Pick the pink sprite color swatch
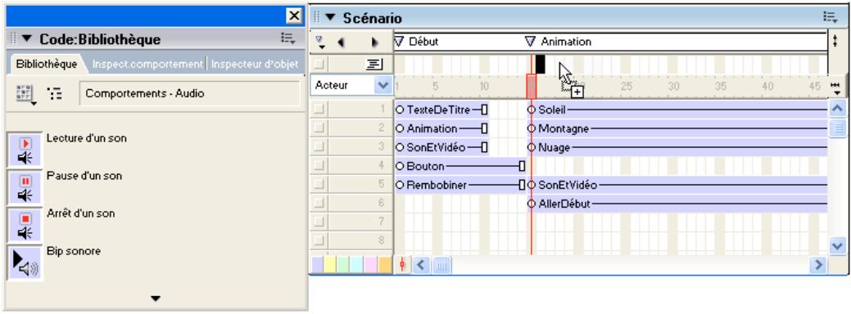 coord(371,265)
